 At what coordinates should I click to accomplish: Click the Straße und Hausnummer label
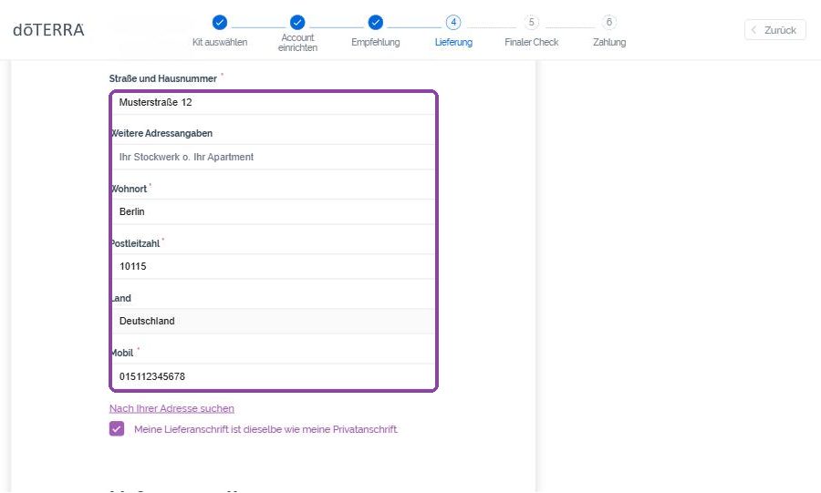coord(163,78)
